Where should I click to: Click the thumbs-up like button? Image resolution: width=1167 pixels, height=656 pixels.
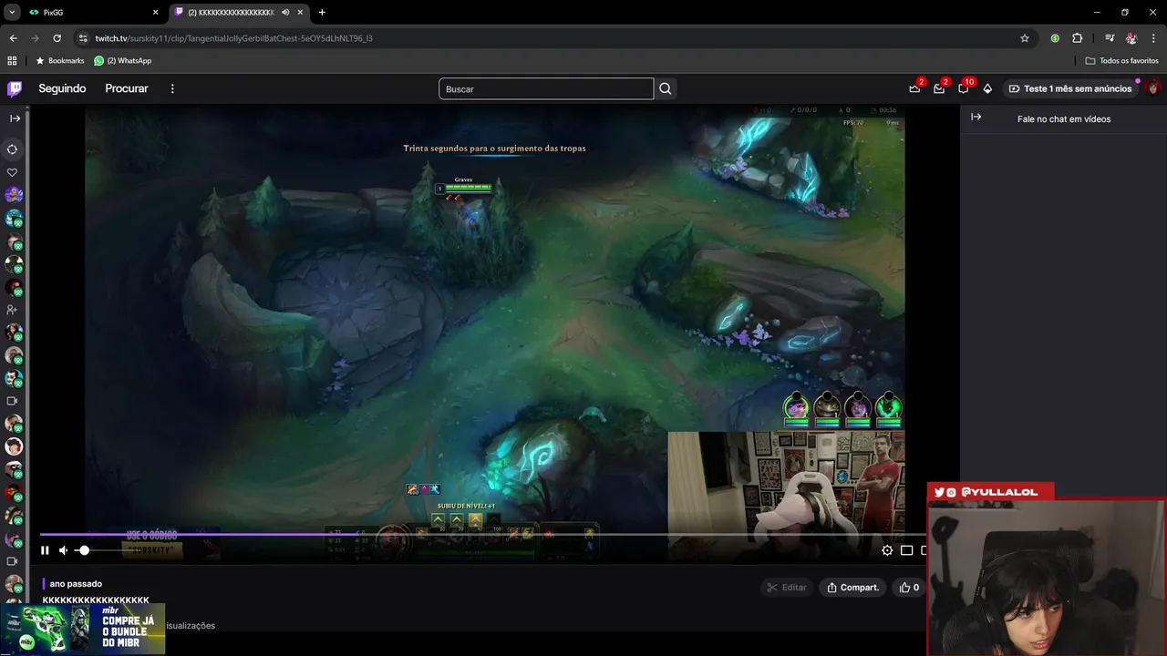tap(910, 588)
